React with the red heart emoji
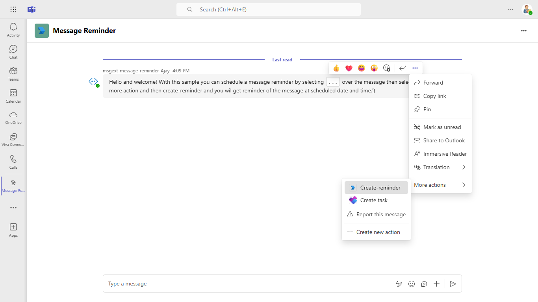Image resolution: width=538 pixels, height=302 pixels. [349, 68]
